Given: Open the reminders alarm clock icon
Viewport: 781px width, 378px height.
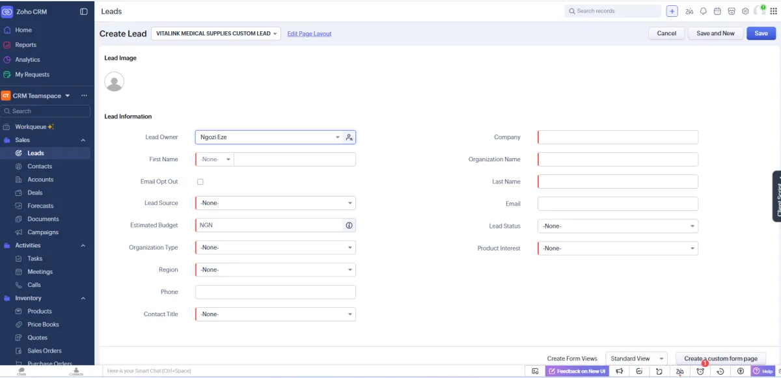Looking at the screenshot, I should tap(700, 371).
